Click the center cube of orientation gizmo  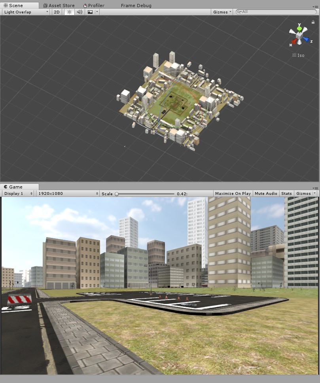pos(299,37)
